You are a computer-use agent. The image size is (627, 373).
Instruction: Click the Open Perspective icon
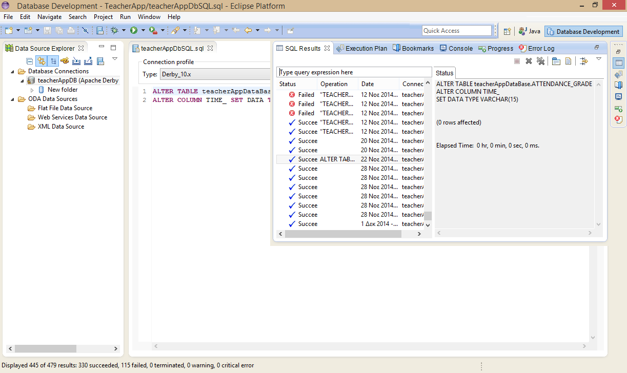point(507,31)
